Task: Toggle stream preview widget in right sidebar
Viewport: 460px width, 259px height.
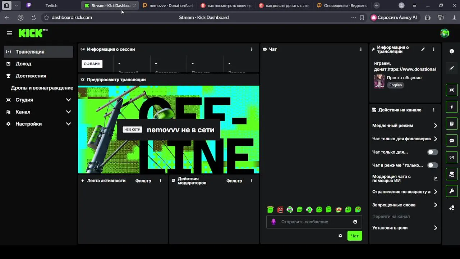Action: (x=452, y=90)
